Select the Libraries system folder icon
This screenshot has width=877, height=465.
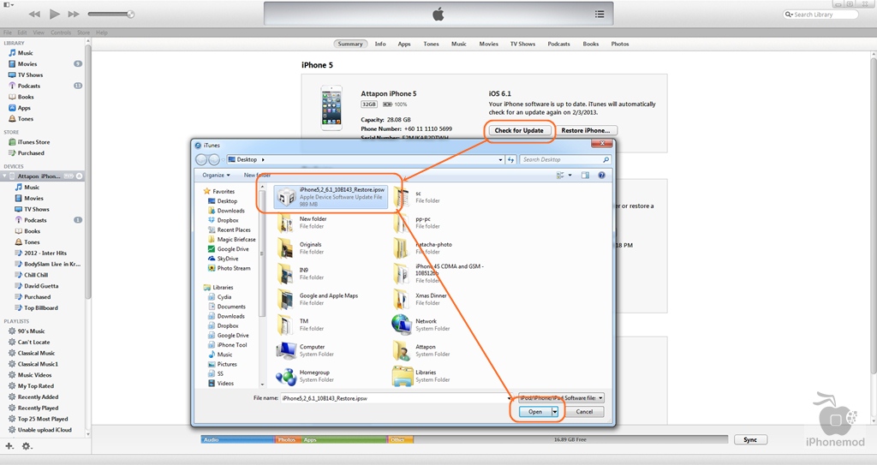click(x=403, y=376)
